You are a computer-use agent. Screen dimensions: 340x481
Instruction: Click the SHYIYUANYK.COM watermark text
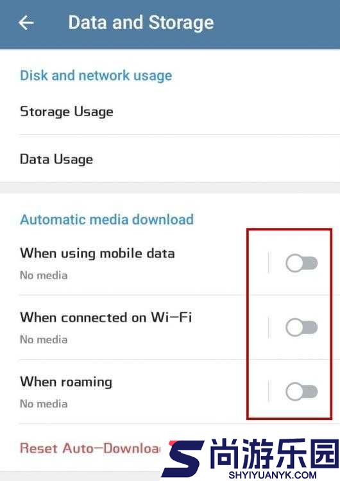(273, 475)
